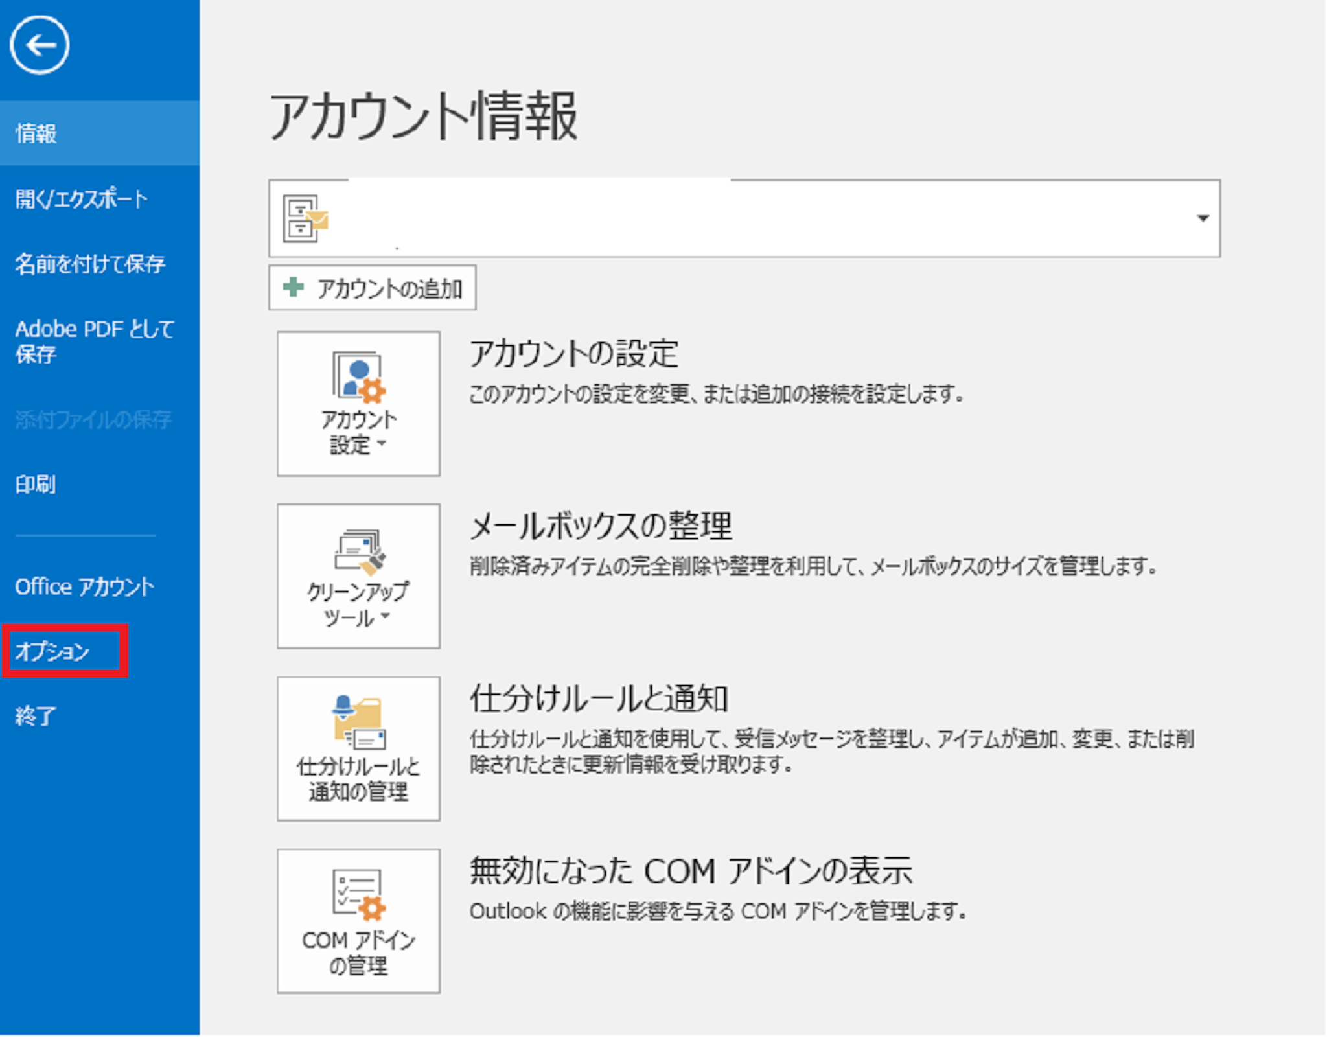Click the green plus icon for adding account
Viewport: 1327px width, 1040px height.
click(294, 287)
